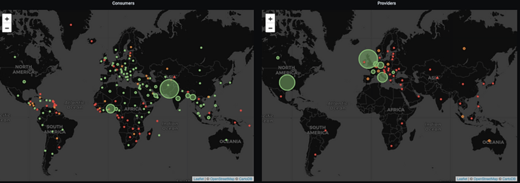Open CartoDB link under Providers map
520x183 pixels.
pos(508,179)
